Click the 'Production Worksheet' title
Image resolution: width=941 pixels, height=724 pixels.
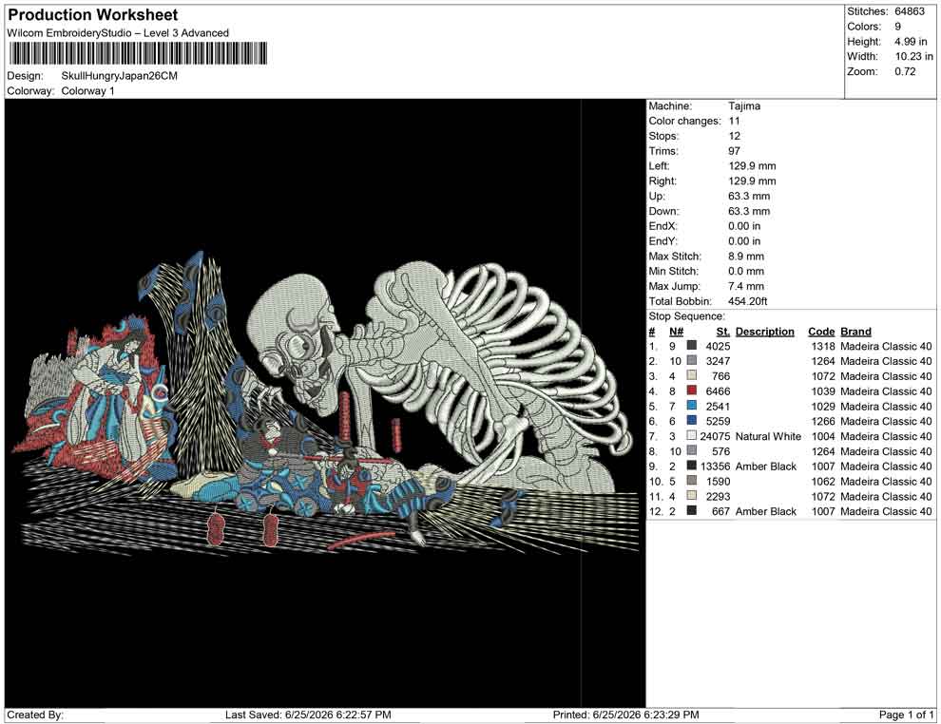(x=93, y=15)
